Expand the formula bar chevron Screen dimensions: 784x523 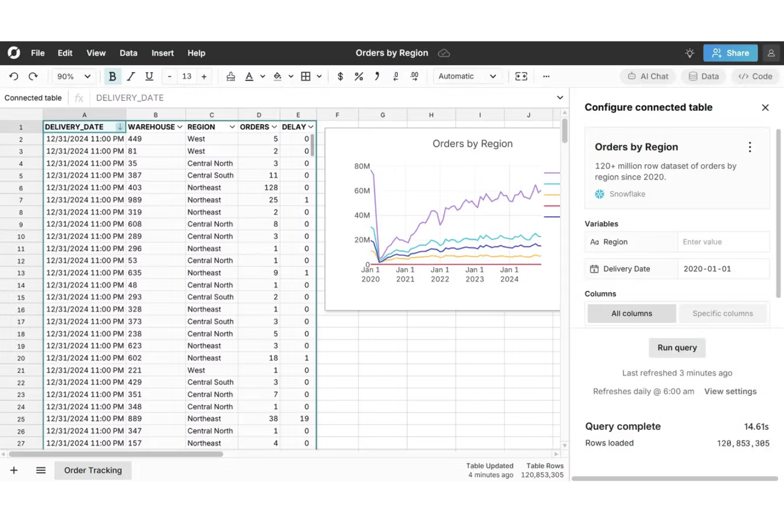click(x=560, y=97)
